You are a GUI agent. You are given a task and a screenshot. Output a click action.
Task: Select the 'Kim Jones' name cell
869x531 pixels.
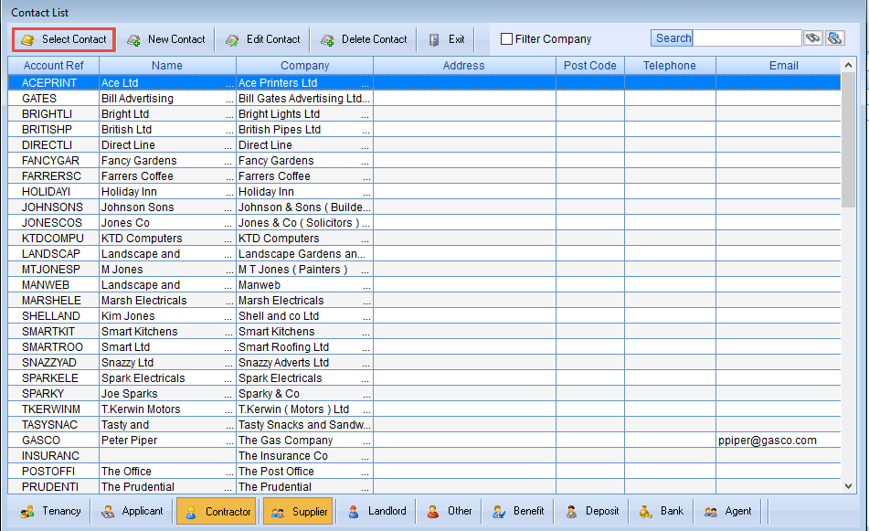[x=167, y=315]
